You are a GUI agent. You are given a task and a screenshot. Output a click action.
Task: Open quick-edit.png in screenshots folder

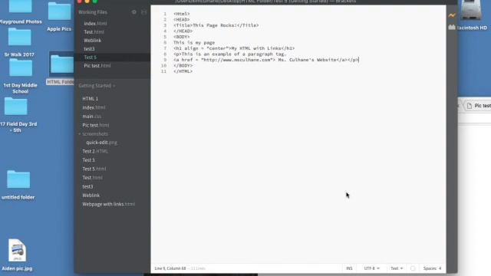click(x=101, y=143)
